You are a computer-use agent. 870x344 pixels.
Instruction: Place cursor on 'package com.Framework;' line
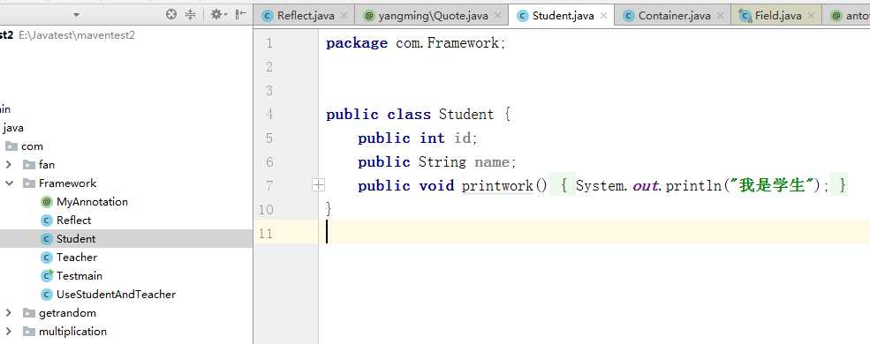click(416, 43)
